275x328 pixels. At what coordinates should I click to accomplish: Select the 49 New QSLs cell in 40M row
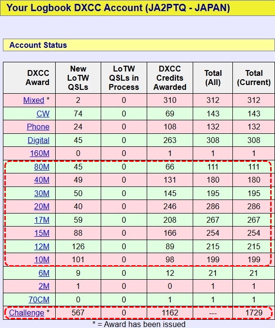(x=78, y=180)
